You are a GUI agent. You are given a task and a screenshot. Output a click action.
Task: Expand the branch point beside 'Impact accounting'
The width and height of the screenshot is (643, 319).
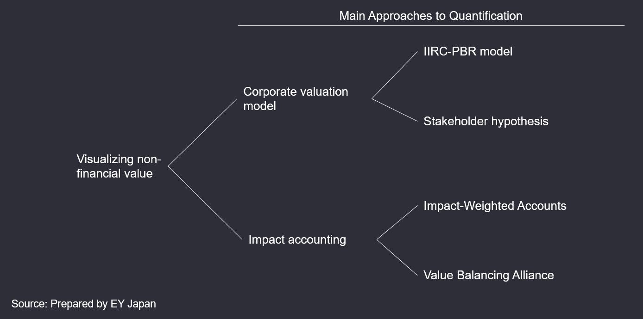click(x=377, y=239)
